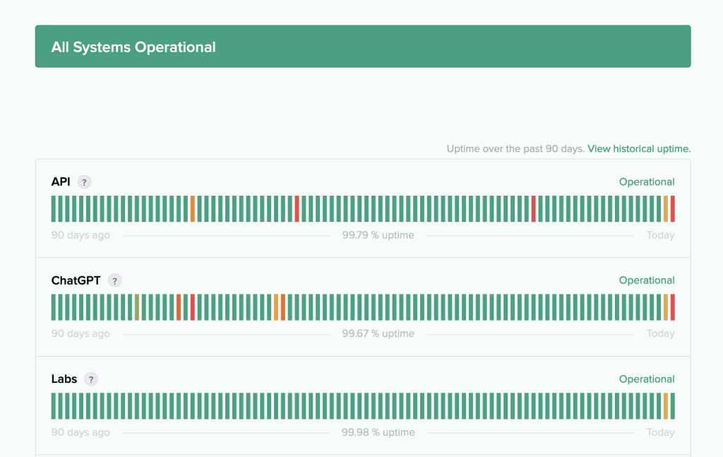Click the yellow bar in Labs uptime
This screenshot has width=723, height=457.
pos(666,406)
